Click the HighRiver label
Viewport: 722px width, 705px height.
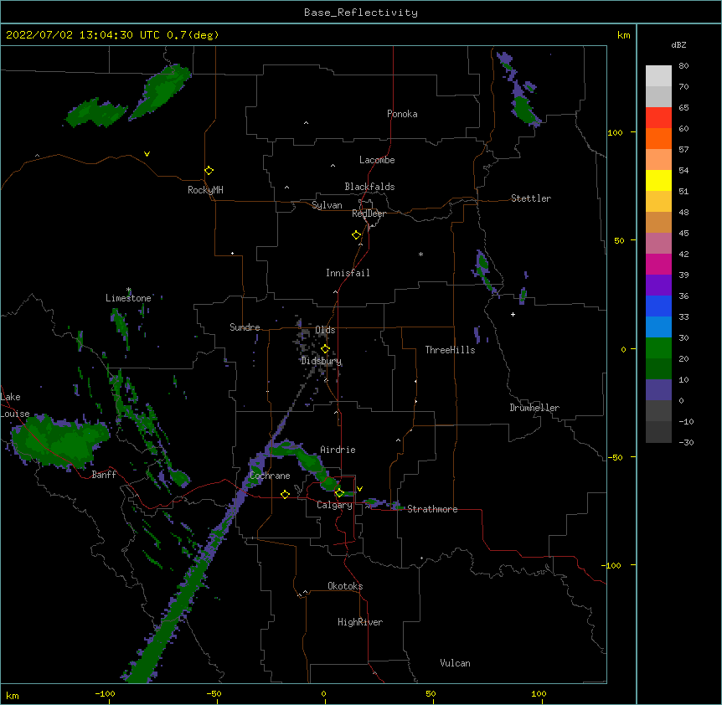360,622
